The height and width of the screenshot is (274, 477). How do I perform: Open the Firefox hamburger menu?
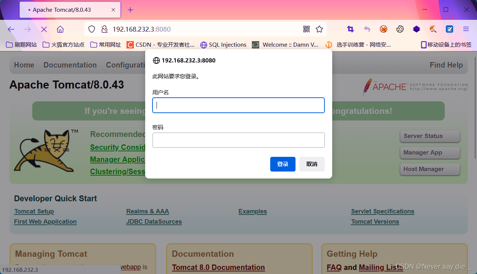pos(466,29)
